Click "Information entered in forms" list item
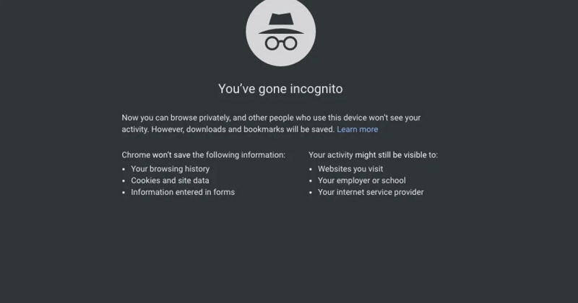 183,192
